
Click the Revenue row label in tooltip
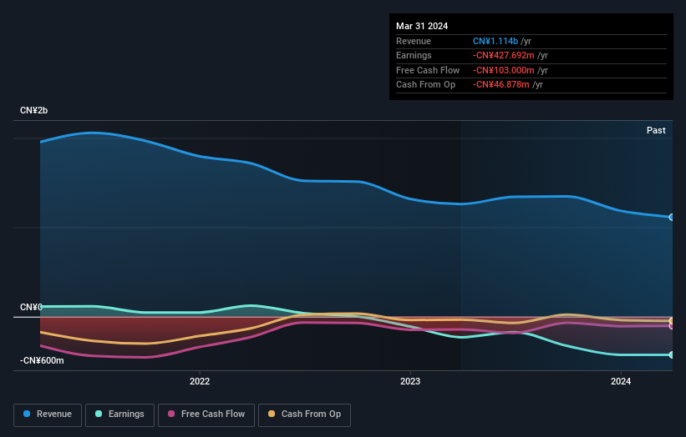414,41
